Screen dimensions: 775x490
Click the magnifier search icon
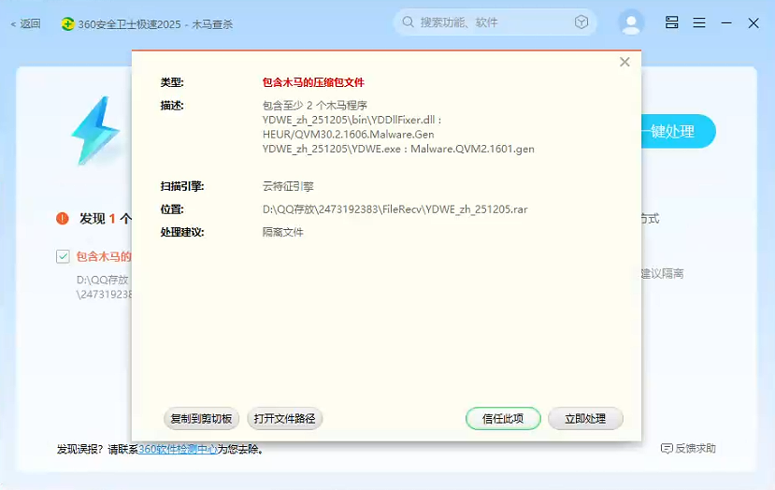coord(408,22)
